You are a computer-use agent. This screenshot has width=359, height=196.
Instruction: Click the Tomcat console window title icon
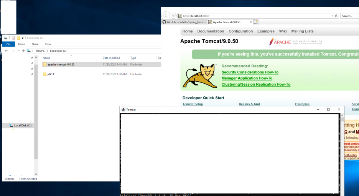click(124, 110)
